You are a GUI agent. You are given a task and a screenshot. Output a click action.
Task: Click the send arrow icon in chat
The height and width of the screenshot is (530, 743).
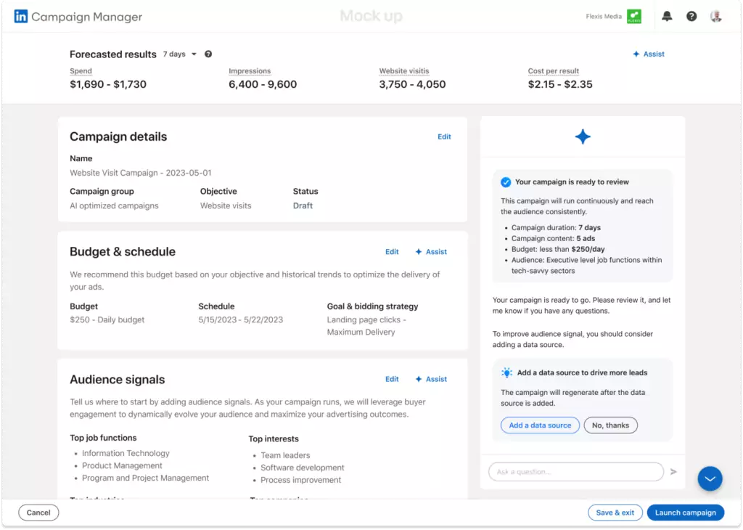[673, 472]
